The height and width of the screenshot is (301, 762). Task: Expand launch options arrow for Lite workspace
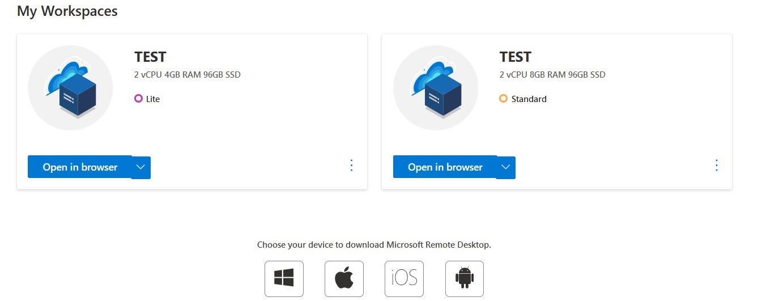tap(141, 167)
